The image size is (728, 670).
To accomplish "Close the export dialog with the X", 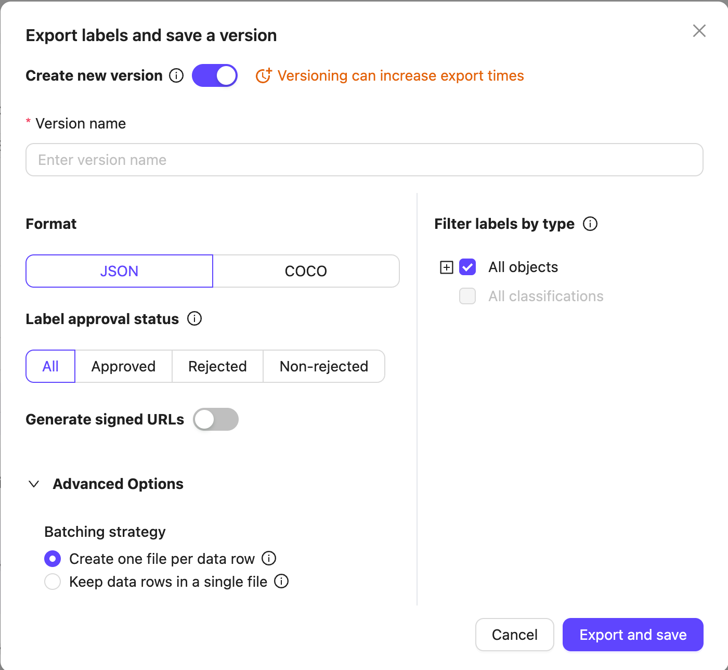I will pyautogui.click(x=699, y=31).
